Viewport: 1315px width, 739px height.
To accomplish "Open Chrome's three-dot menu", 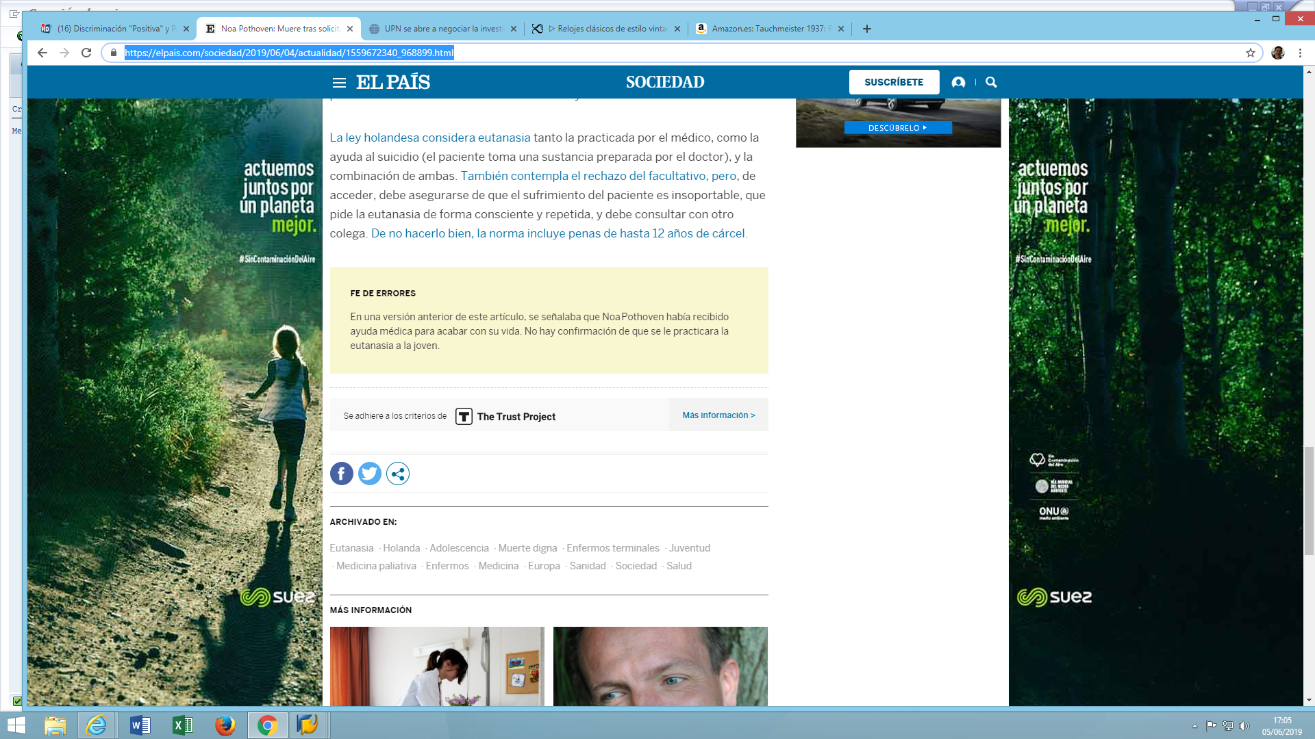I will [1300, 53].
